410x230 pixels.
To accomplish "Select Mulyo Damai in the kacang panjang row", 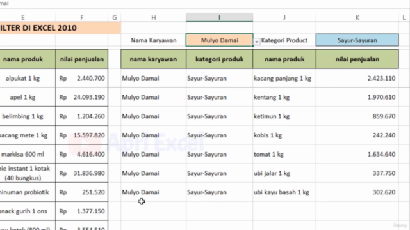I will pyautogui.click(x=154, y=78).
